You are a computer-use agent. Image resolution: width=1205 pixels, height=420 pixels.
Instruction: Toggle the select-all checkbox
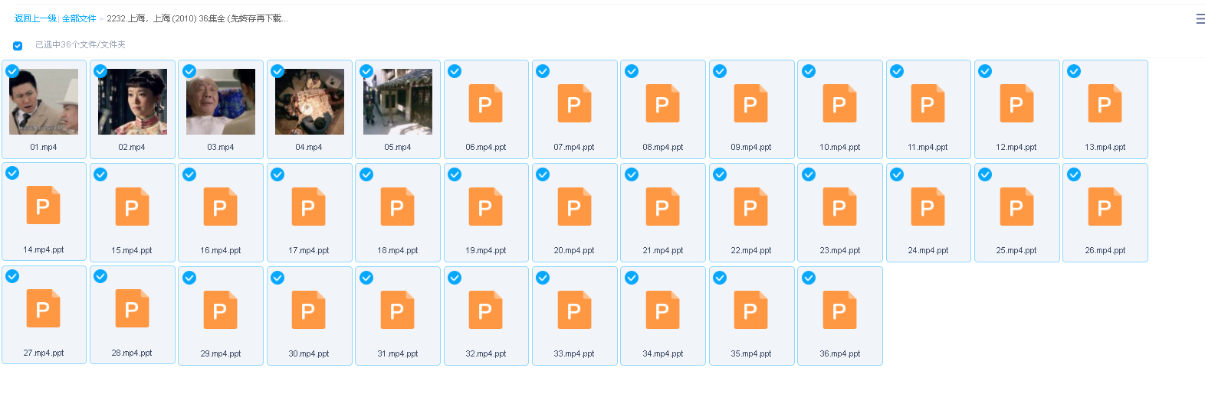(18, 45)
